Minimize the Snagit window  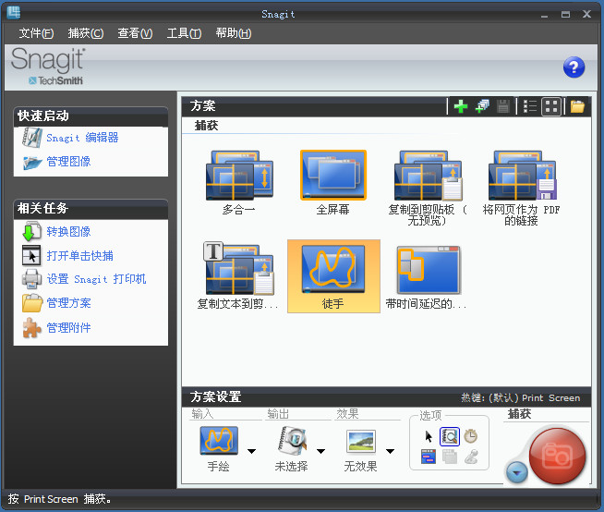(x=544, y=15)
